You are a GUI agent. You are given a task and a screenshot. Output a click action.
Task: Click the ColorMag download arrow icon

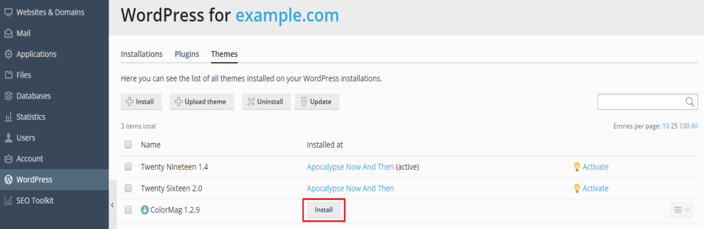pyautogui.click(x=145, y=209)
